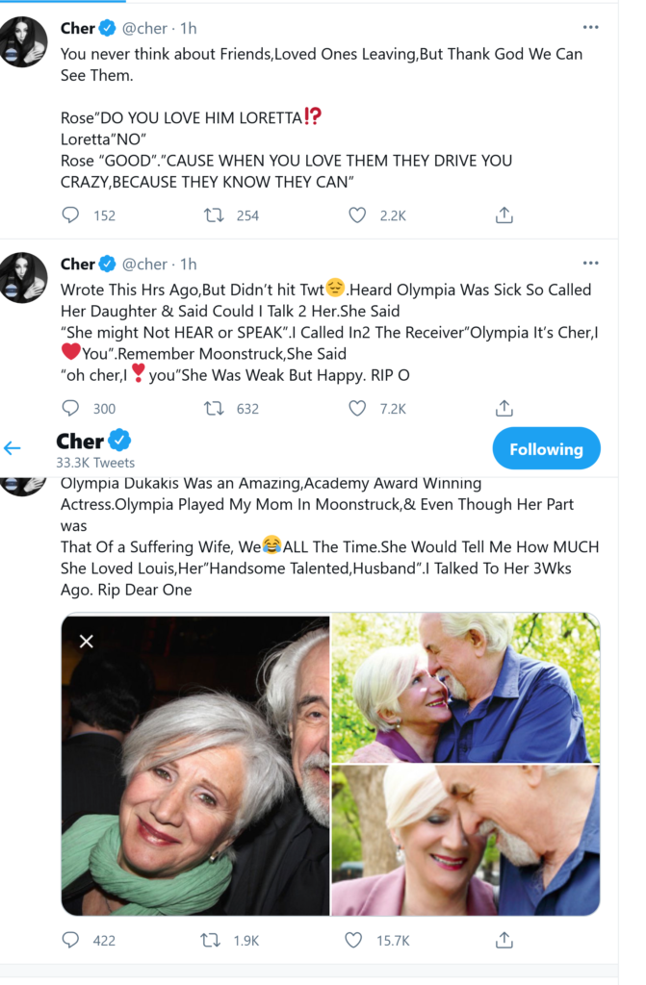Toggle the Following button for Cher
646x985 pixels.
(546, 449)
